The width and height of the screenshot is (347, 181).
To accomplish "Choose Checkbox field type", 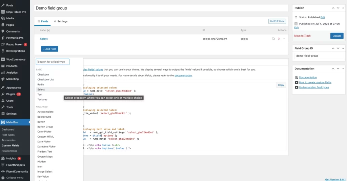I will [43, 75].
